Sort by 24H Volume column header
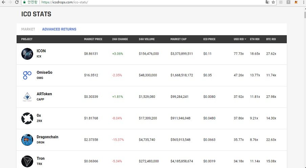The width and height of the screenshot is (306, 168). (147, 39)
